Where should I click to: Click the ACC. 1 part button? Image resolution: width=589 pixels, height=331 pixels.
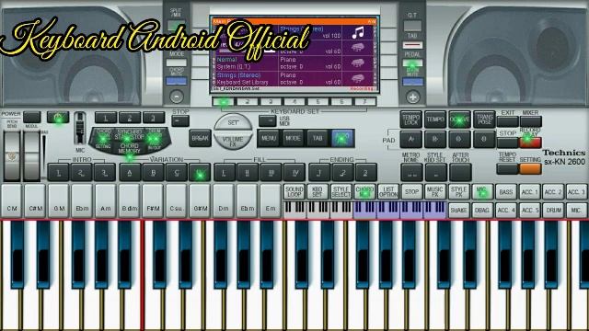point(530,192)
